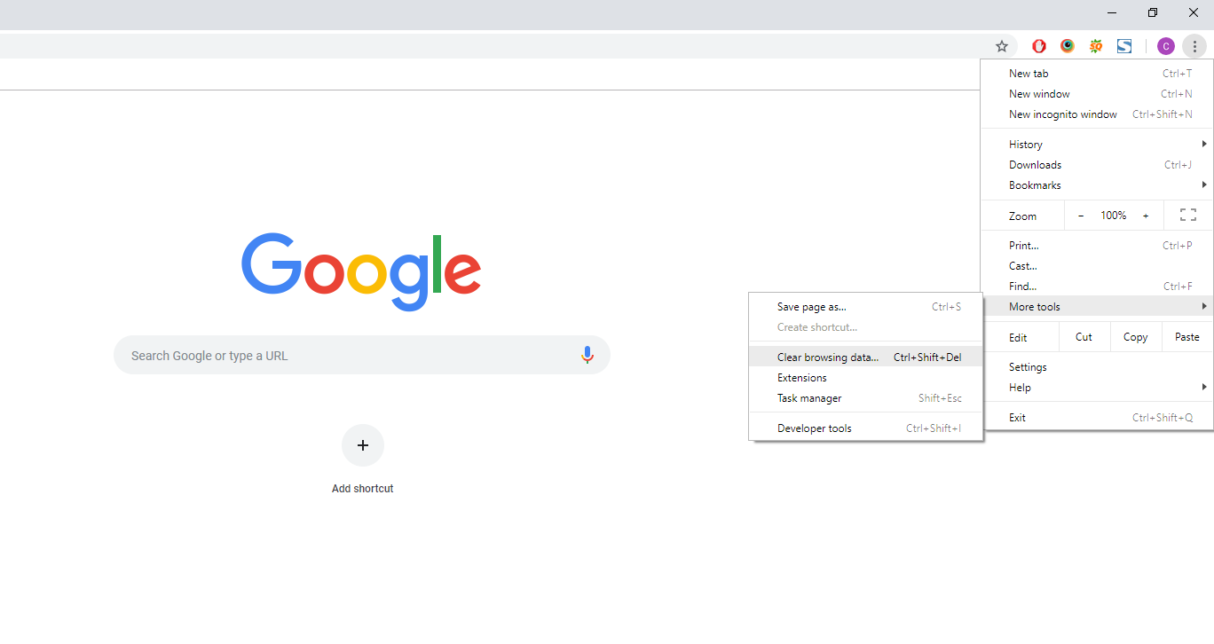Open the colorful eye extension icon
1214x644 pixels.
1068,46
